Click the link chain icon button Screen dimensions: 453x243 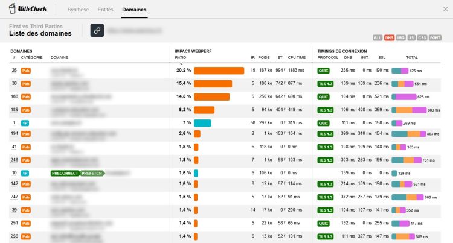click(97, 30)
